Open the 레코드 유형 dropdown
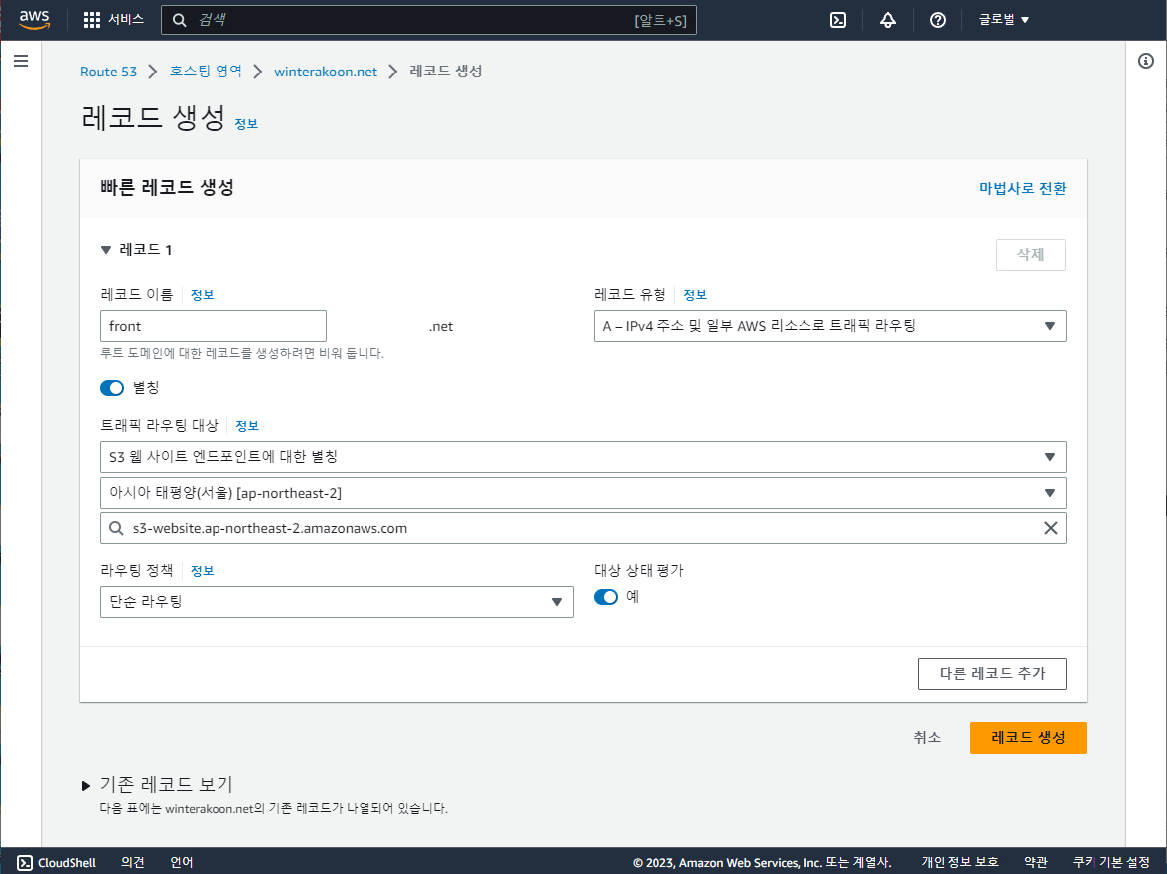The image size is (1167, 874). [x=830, y=326]
